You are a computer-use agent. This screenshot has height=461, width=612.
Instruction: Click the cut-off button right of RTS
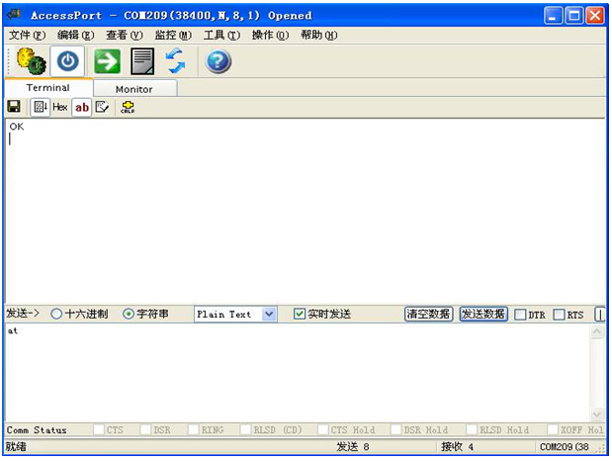(600, 315)
